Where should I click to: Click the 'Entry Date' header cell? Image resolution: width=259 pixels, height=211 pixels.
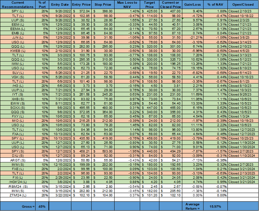point(60,5)
